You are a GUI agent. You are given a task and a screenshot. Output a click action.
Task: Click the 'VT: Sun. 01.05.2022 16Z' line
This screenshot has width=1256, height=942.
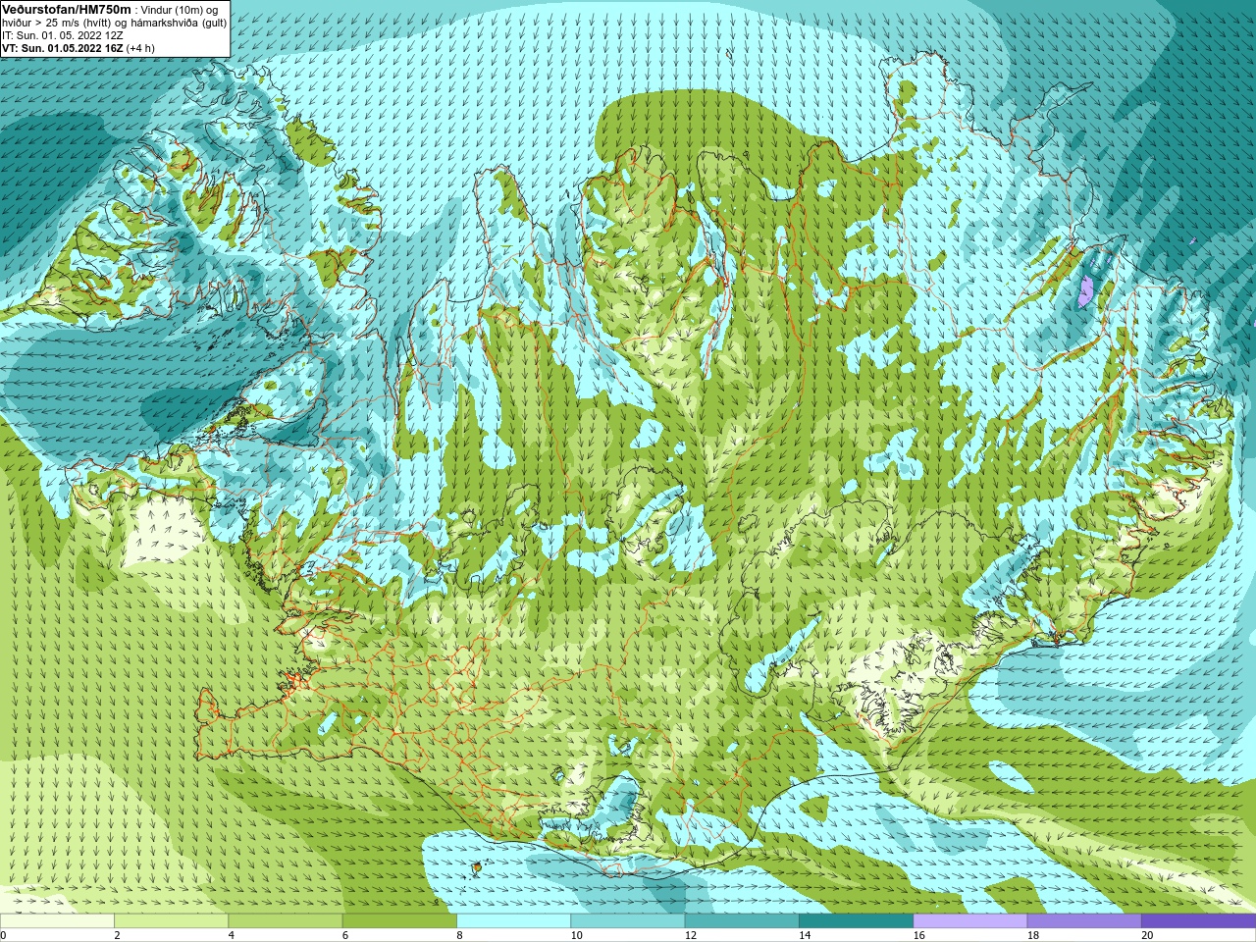pos(62,47)
